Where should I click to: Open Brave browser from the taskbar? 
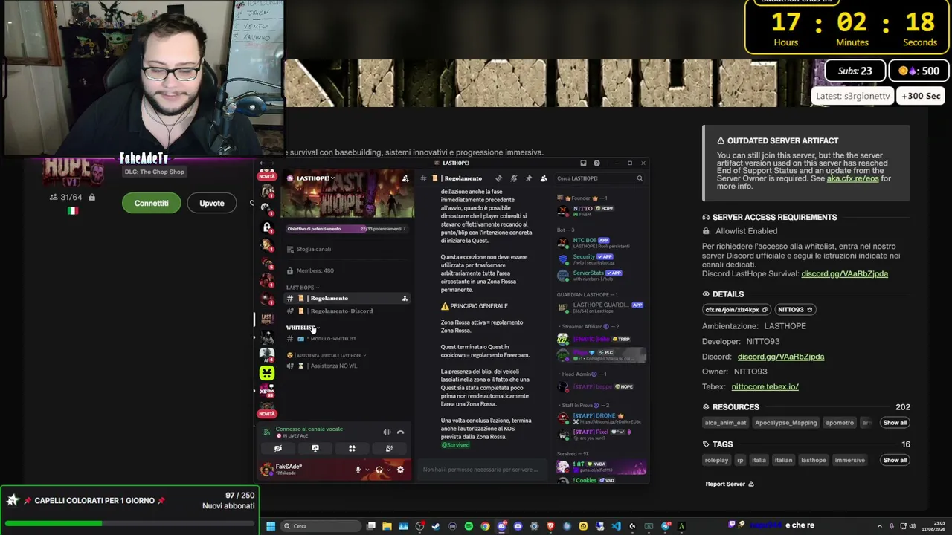pos(550,526)
